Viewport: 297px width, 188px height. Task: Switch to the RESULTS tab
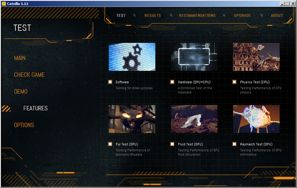point(153,15)
